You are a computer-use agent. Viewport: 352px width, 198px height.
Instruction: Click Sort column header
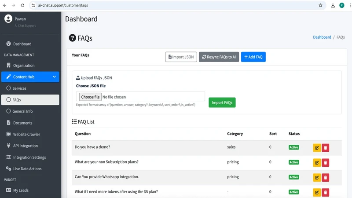(273, 134)
